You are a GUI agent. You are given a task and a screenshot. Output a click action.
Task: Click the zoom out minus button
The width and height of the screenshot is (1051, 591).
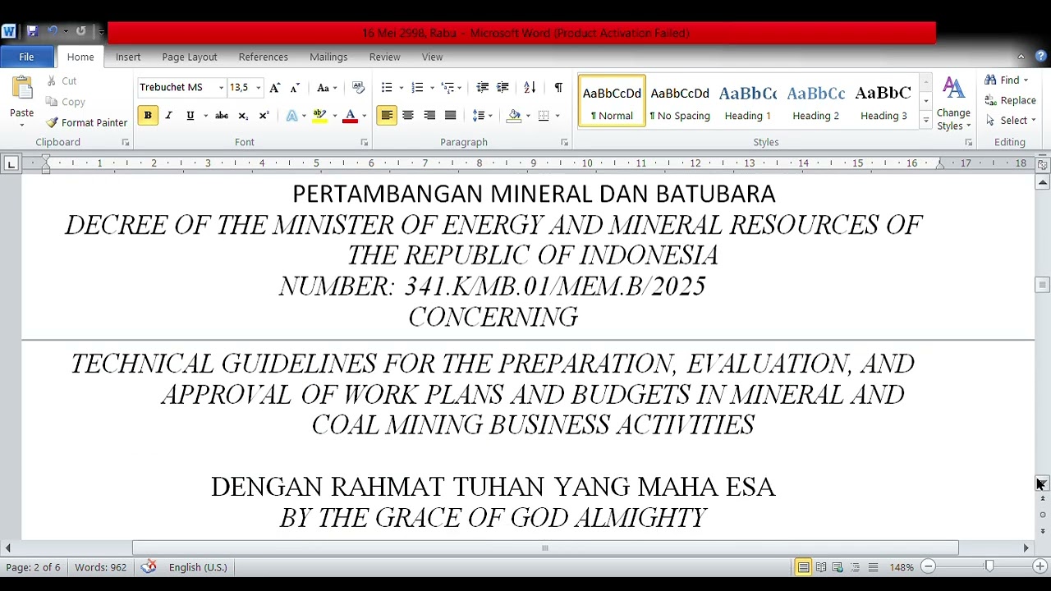tap(928, 566)
